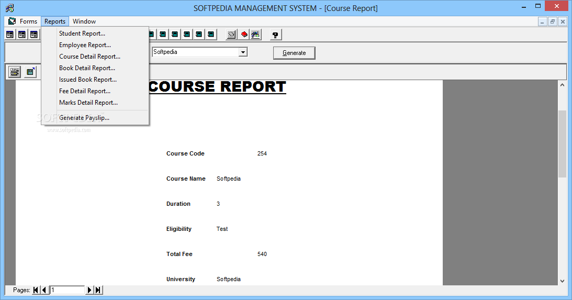
Task: Click the Pages: label in the footer
Action: tap(21, 290)
